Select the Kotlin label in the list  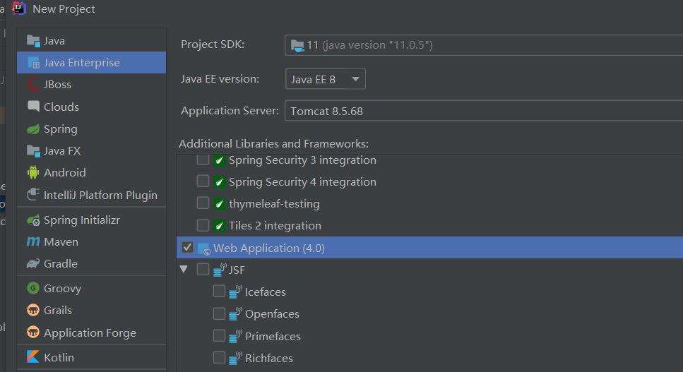pos(59,357)
